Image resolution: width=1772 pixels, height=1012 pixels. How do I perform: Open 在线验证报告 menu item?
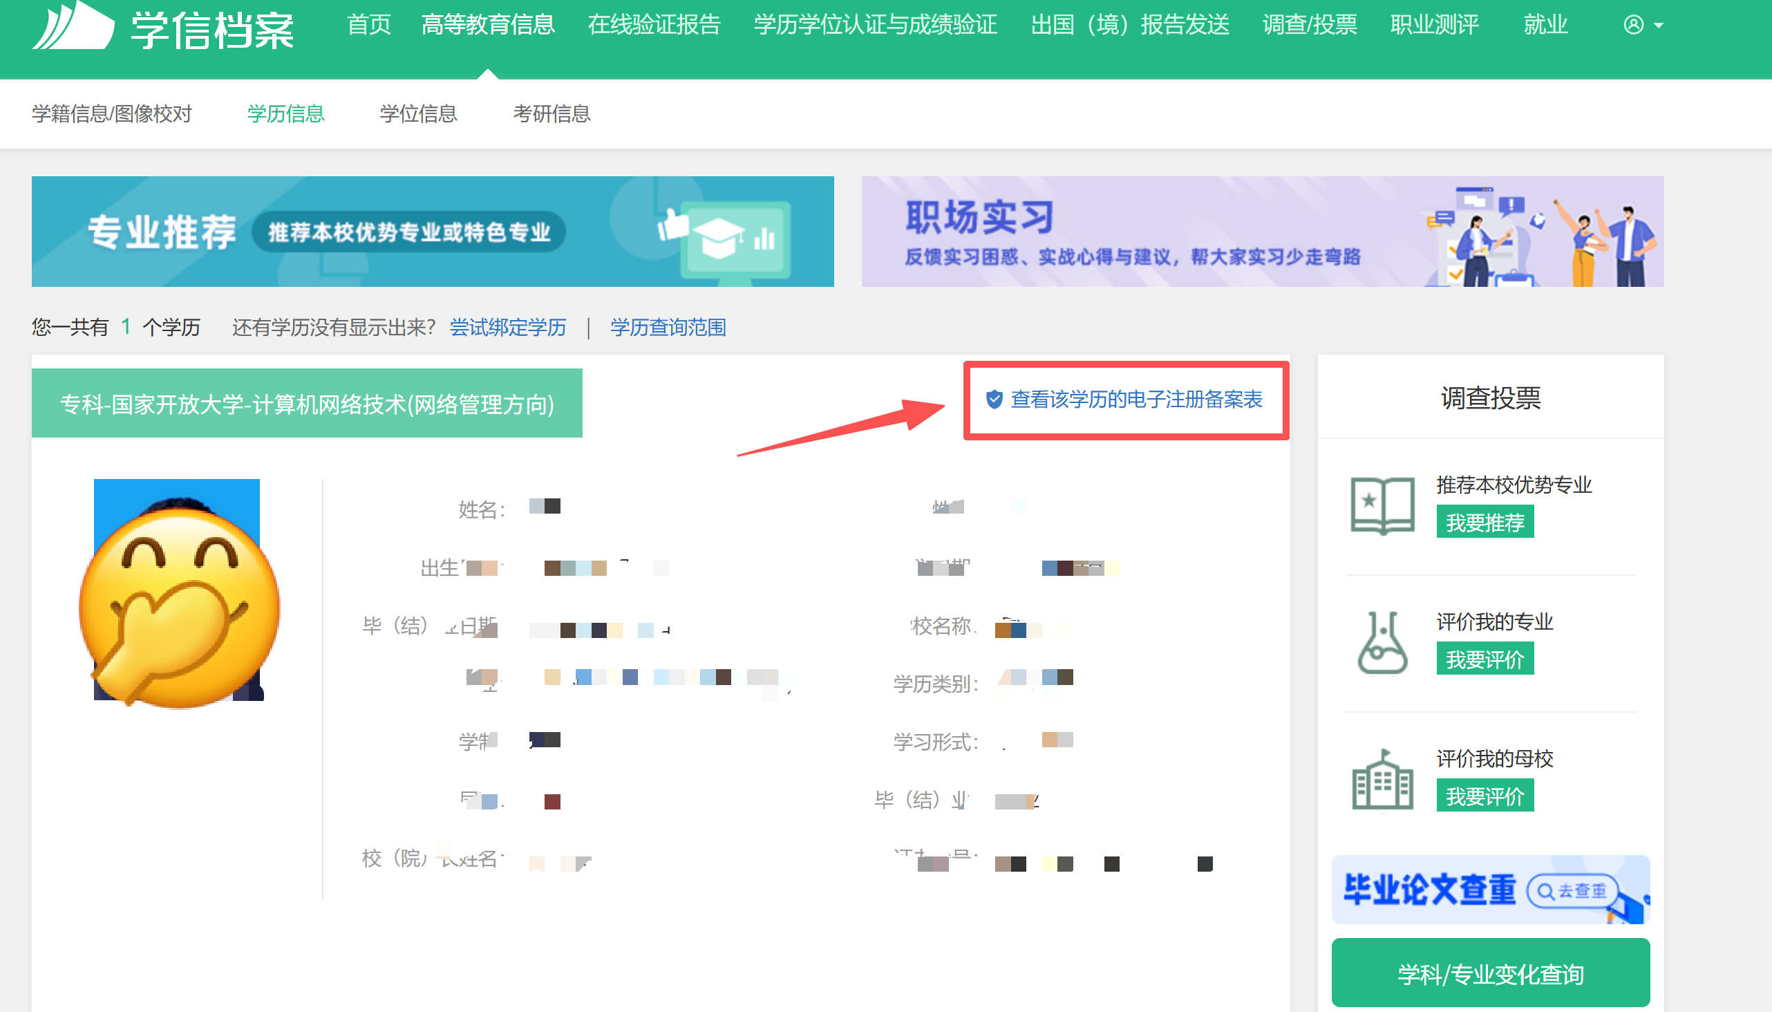(654, 25)
